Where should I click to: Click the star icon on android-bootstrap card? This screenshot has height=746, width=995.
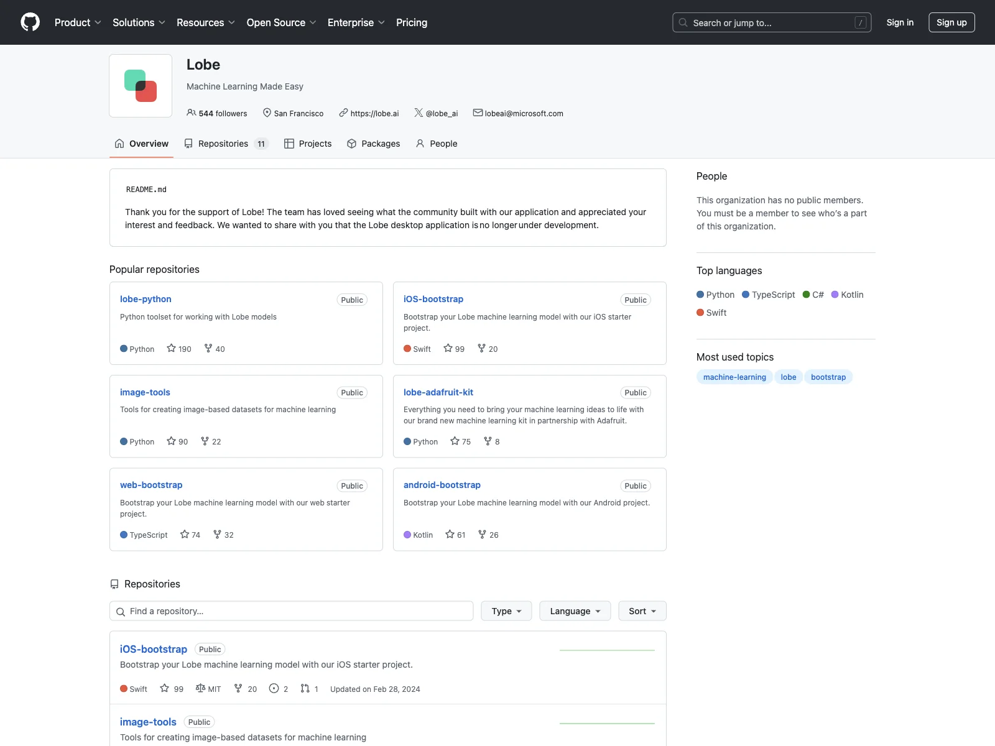[x=450, y=534]
